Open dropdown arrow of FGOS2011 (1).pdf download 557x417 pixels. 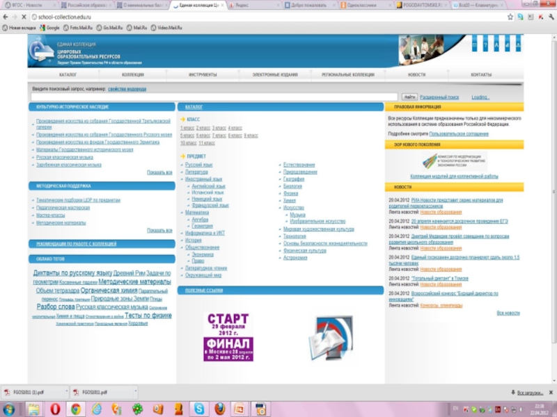66,392
